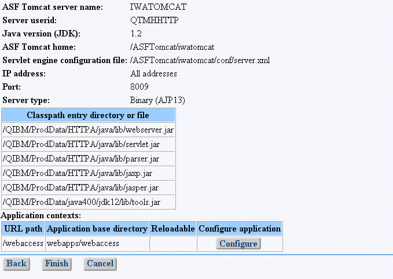This screenshot has width=393, height=279.
Task: Select the port value 8009
Action: [139, 87]
